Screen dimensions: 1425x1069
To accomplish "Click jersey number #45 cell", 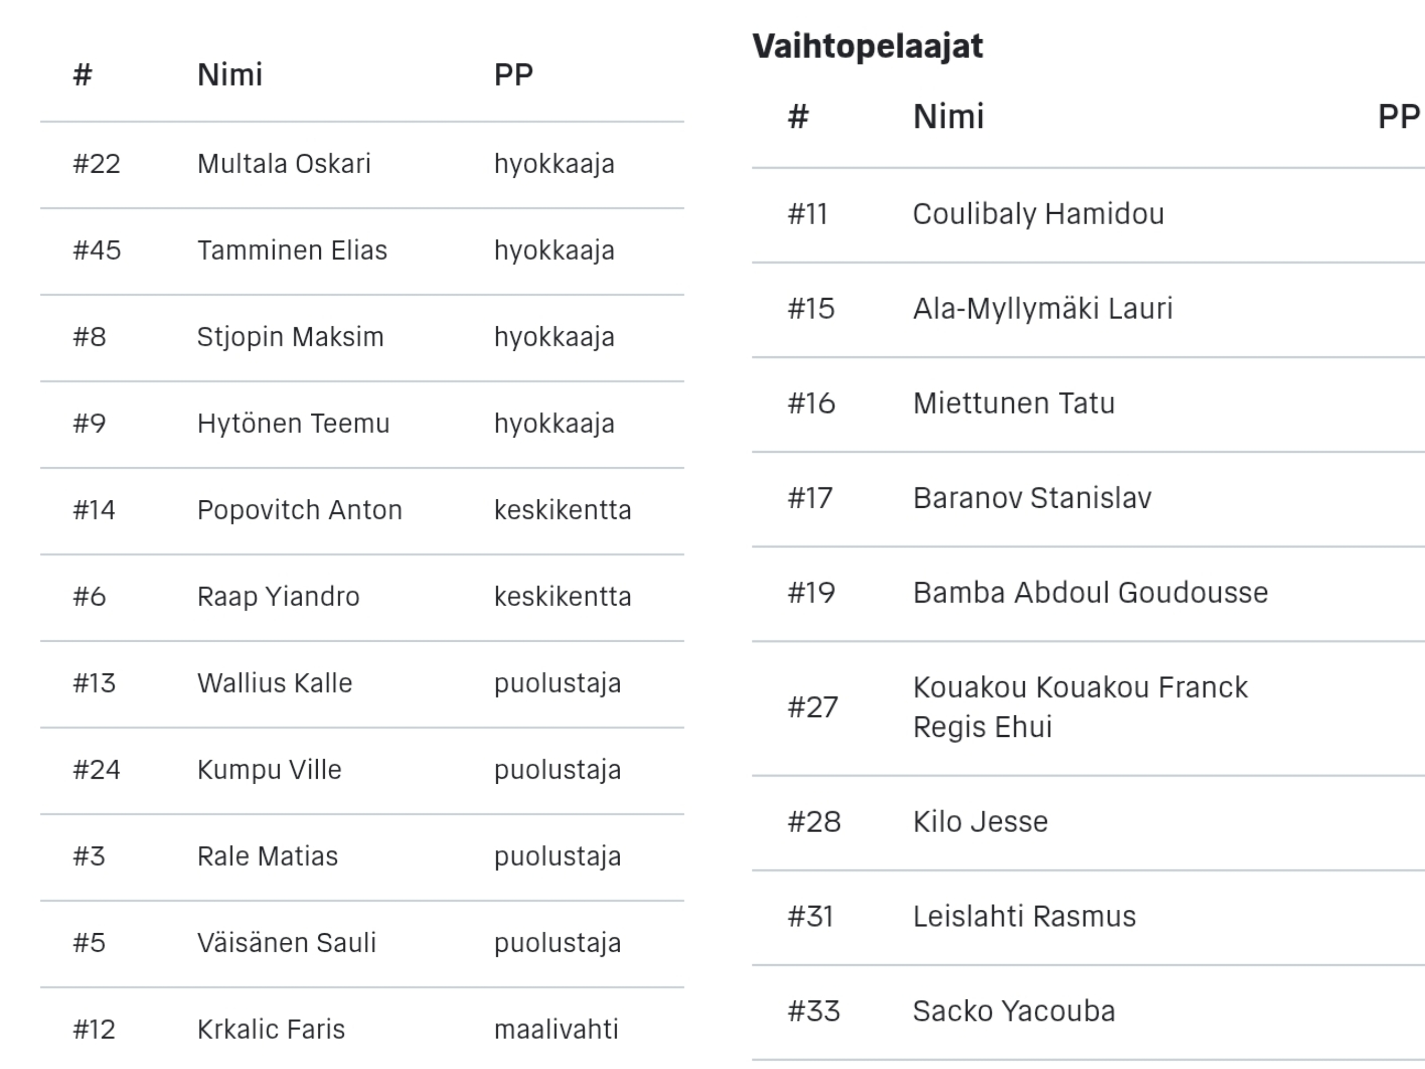I will coord(97,251).
